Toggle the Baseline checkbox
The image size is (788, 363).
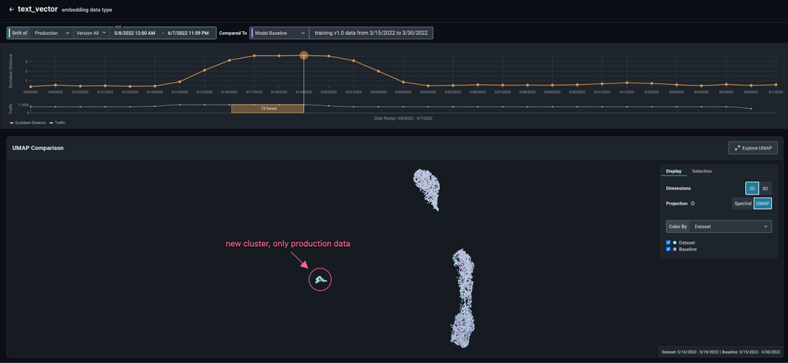pos(668,249)
